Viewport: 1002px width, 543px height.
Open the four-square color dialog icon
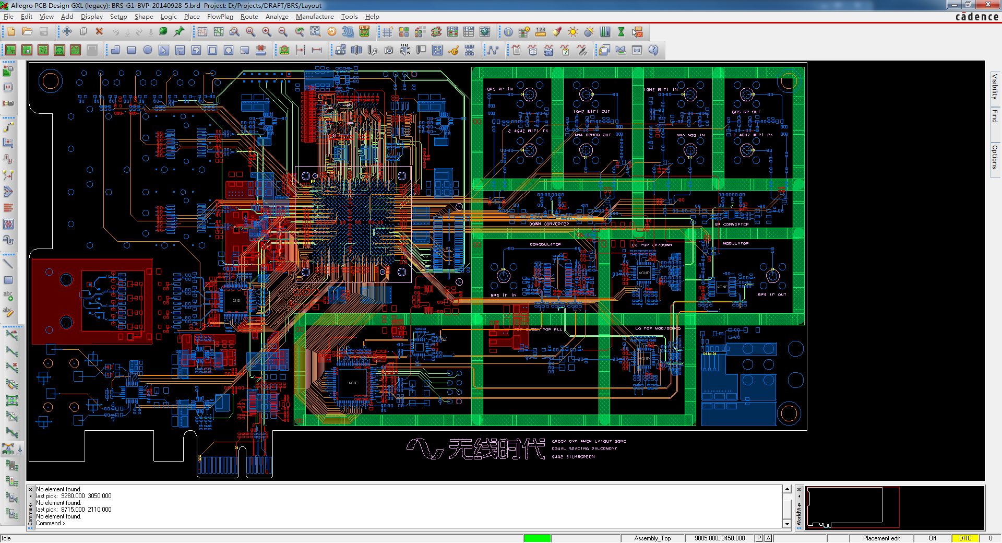[403, 32]
